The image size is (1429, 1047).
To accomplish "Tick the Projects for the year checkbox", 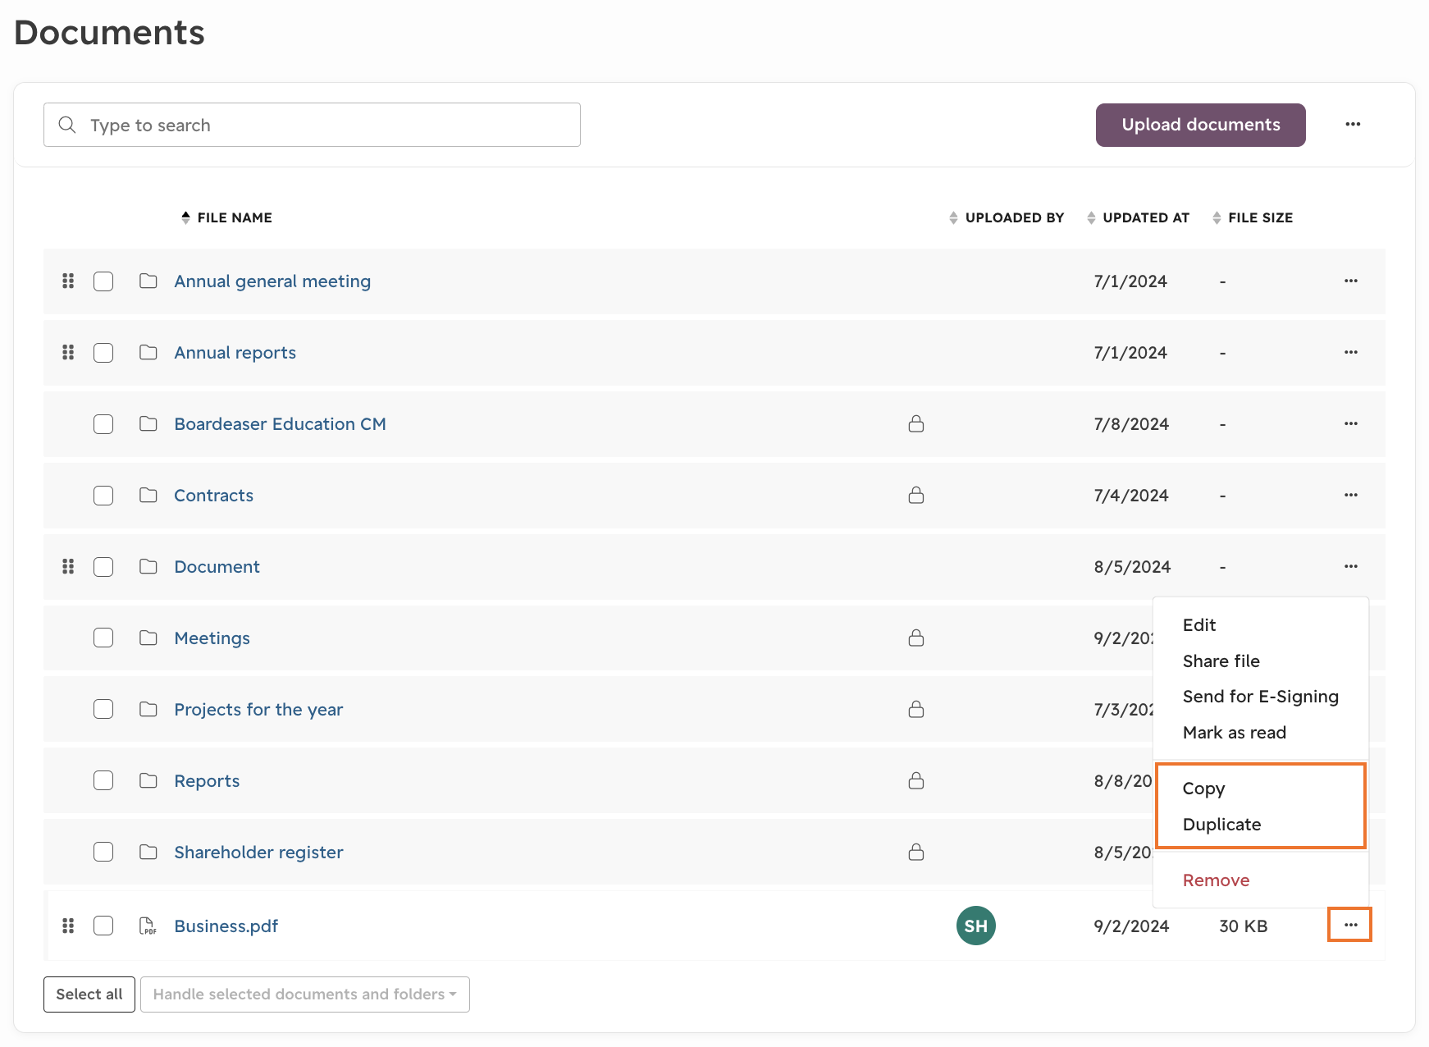I will click(x=103, y=710).
